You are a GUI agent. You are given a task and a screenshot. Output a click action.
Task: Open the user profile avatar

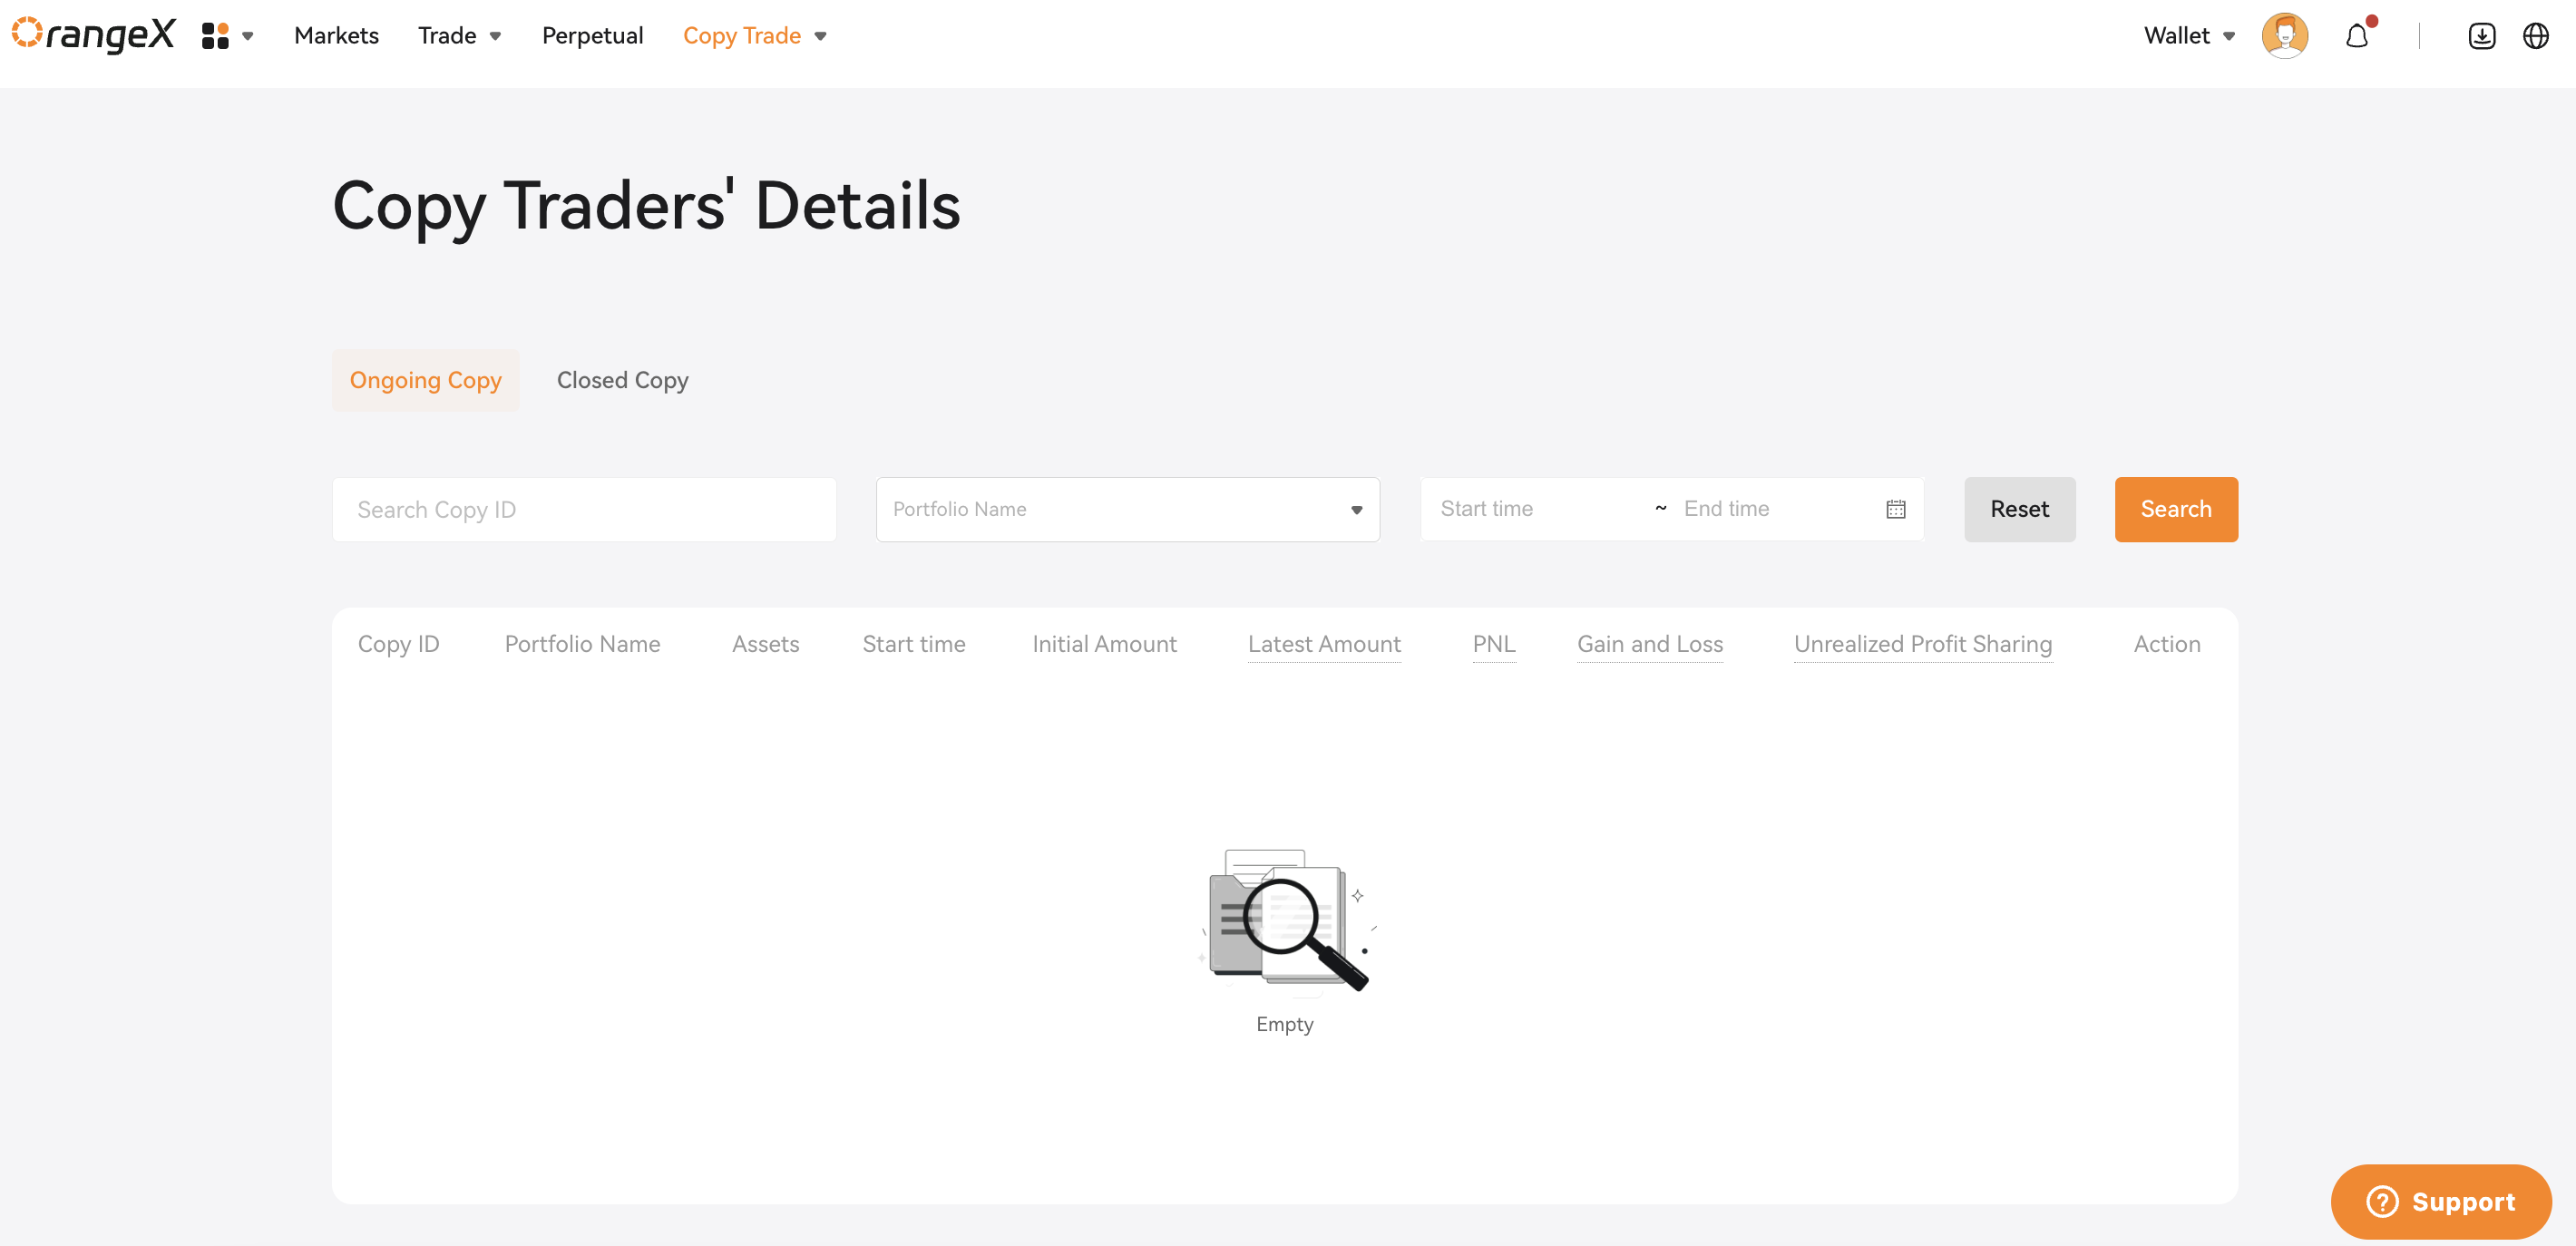(x=2285, y=36)
